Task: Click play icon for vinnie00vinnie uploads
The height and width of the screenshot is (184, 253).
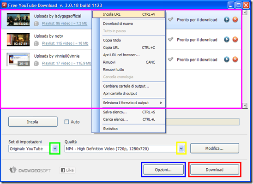Action: (x=227, y=59)
